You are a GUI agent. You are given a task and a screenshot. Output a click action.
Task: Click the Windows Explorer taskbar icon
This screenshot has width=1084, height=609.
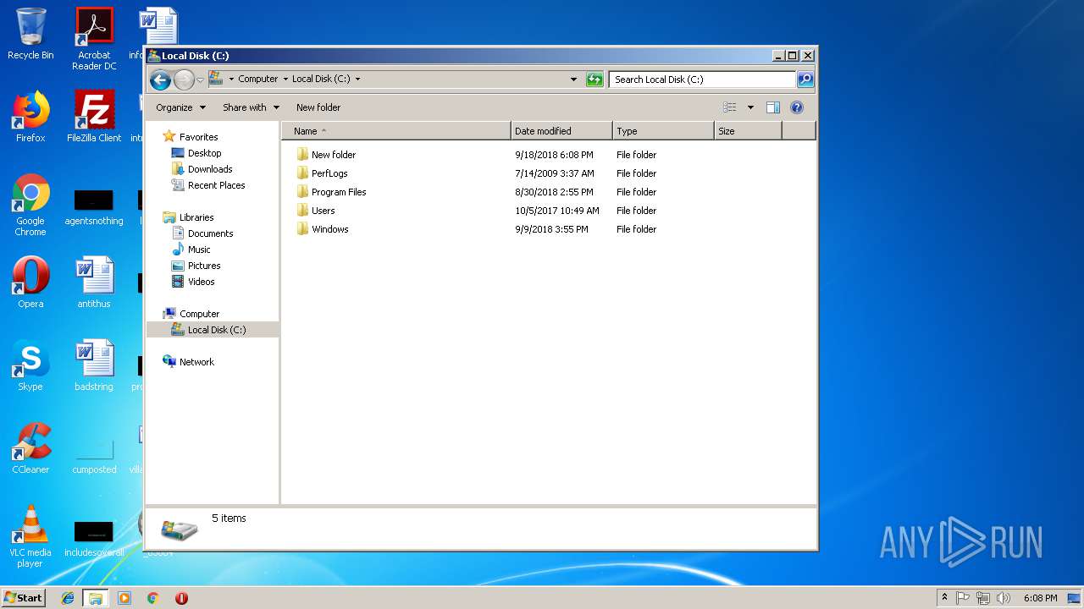click(96, 598)
